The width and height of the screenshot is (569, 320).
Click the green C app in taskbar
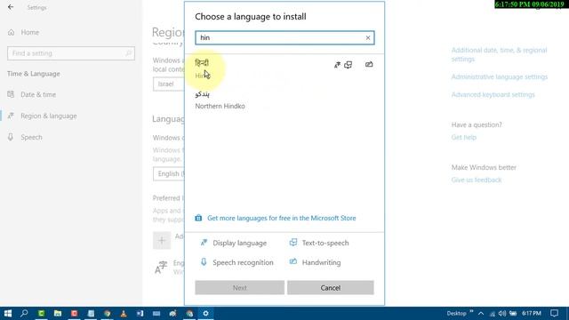coord(41,314)
